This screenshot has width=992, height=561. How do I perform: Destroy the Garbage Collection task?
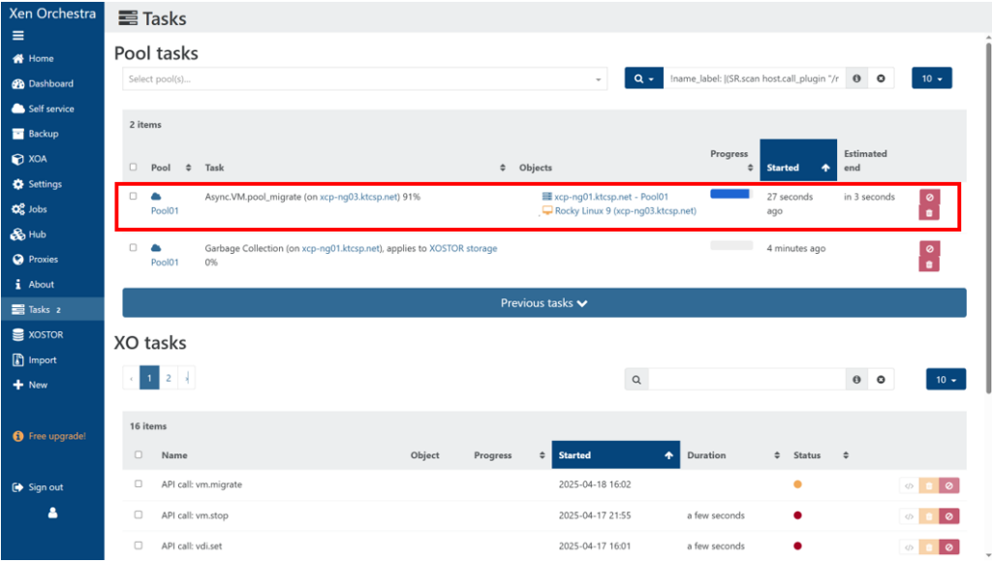pos(929,265)
